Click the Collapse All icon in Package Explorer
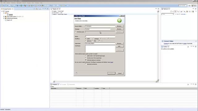 pos(34,9)
